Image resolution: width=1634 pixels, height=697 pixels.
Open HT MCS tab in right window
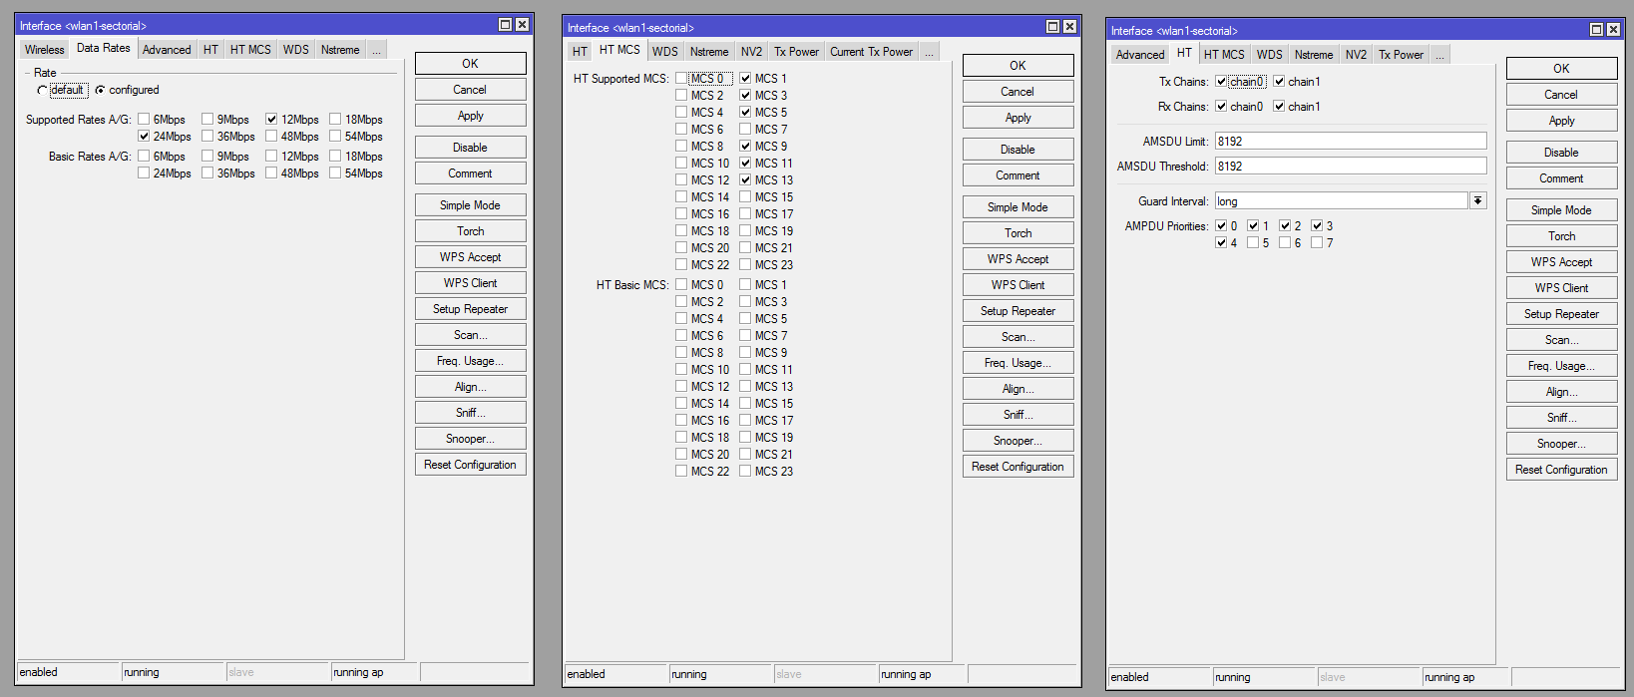point(1224,55)
